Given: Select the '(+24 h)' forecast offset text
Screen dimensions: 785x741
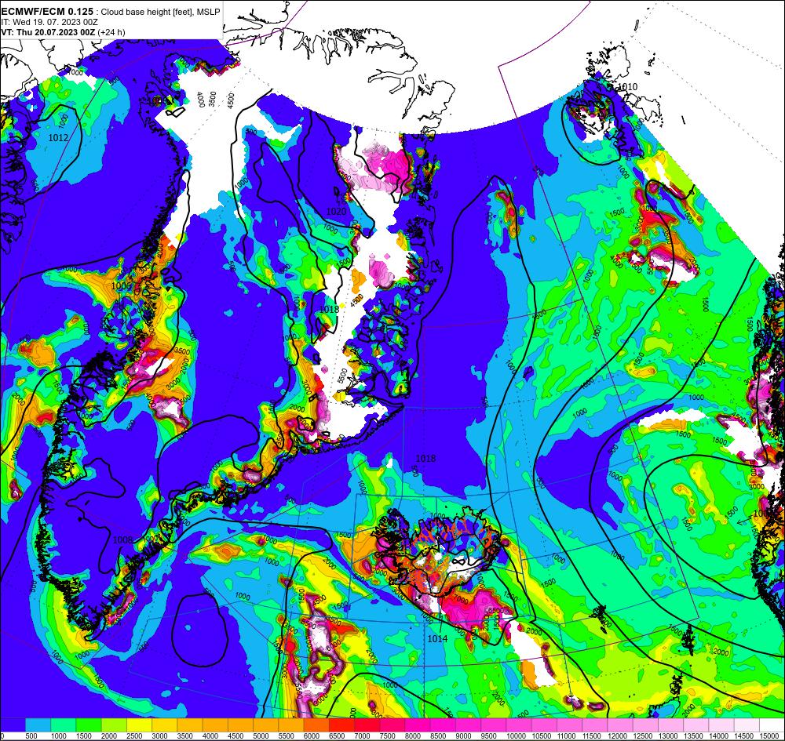Looking at the screenshot, I should [x=111, y=32].
